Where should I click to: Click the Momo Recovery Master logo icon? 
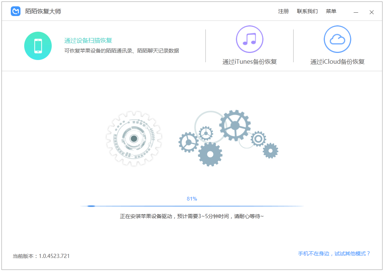point(16,11)
